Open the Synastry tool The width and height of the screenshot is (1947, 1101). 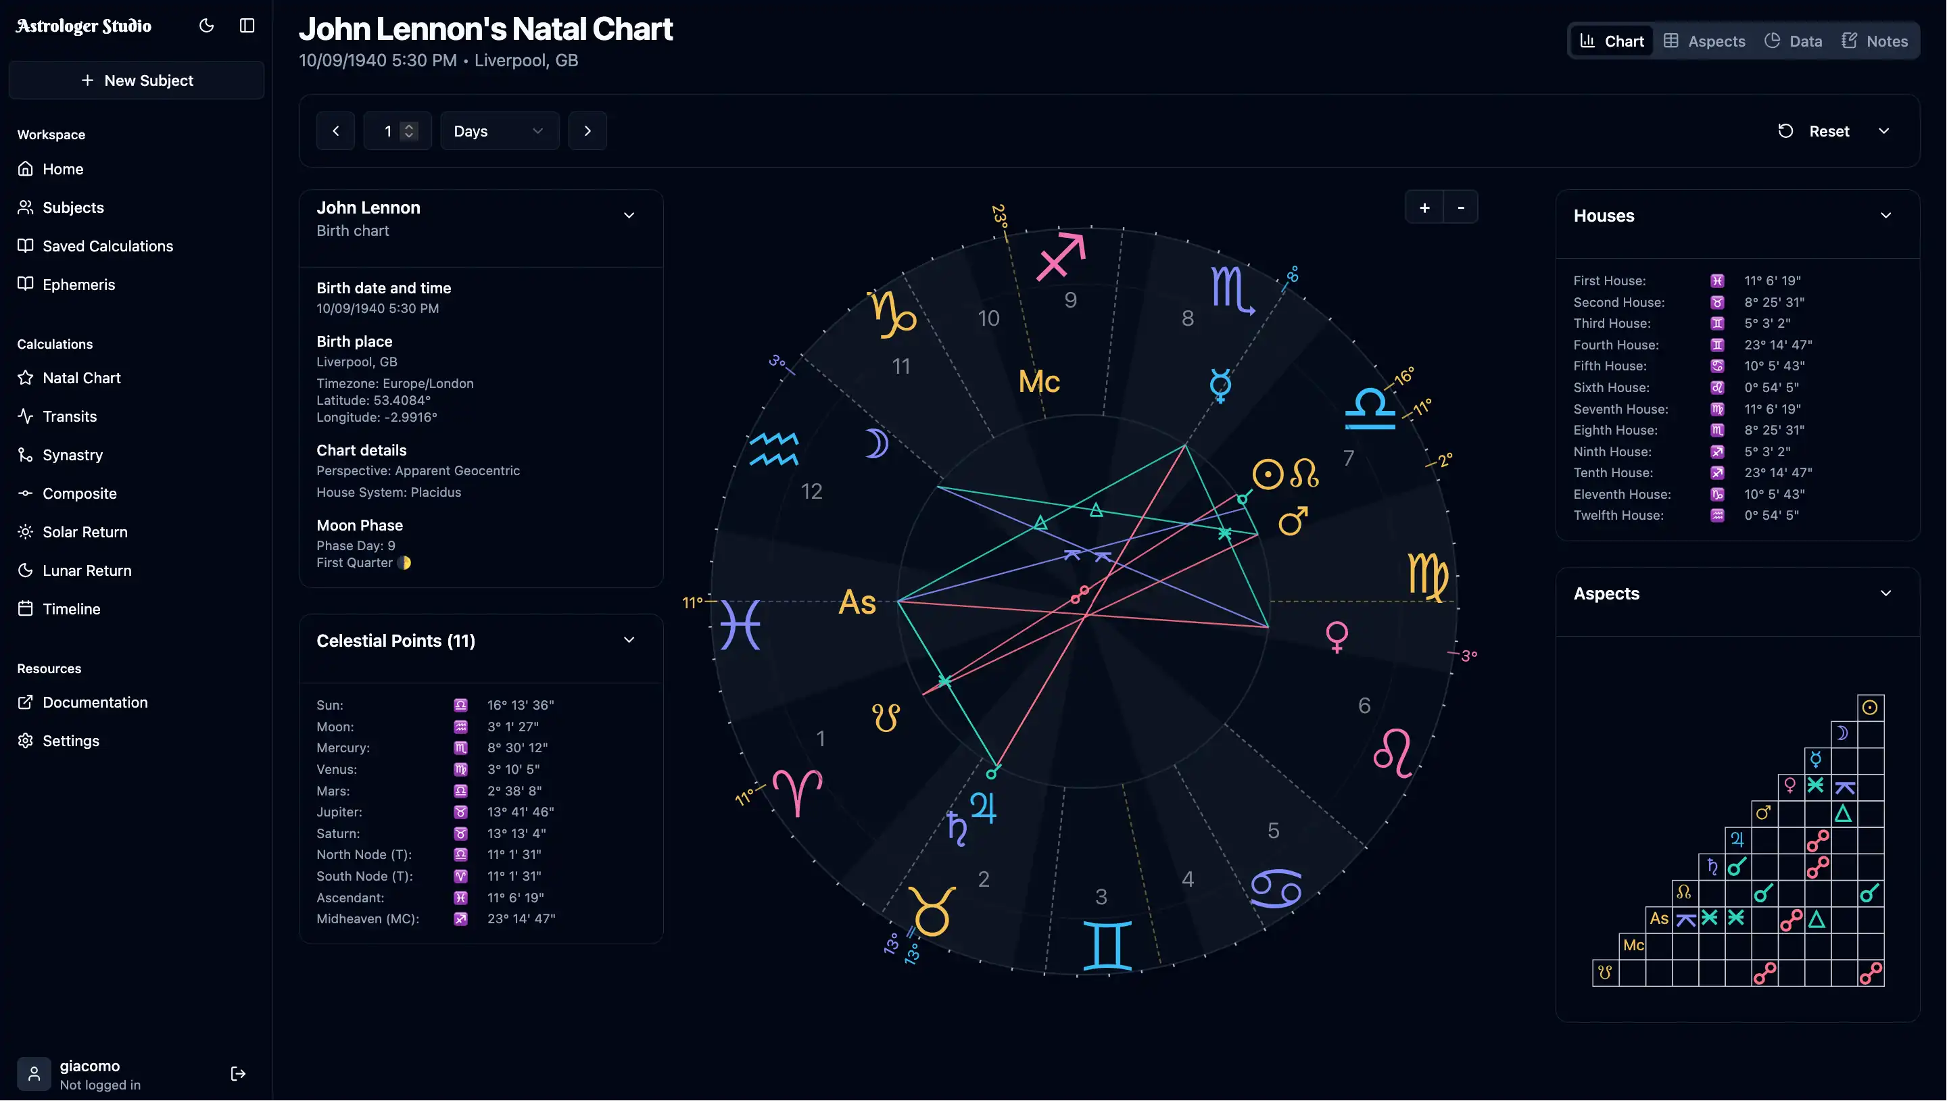[72, 454]
